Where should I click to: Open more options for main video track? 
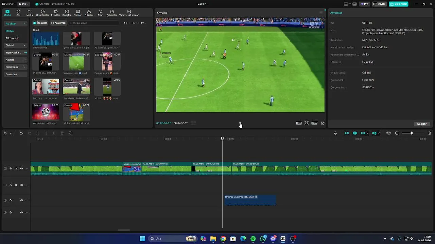27,168
